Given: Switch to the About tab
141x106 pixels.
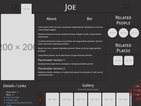Looking at the screenshot, I should tap(51, 19).
